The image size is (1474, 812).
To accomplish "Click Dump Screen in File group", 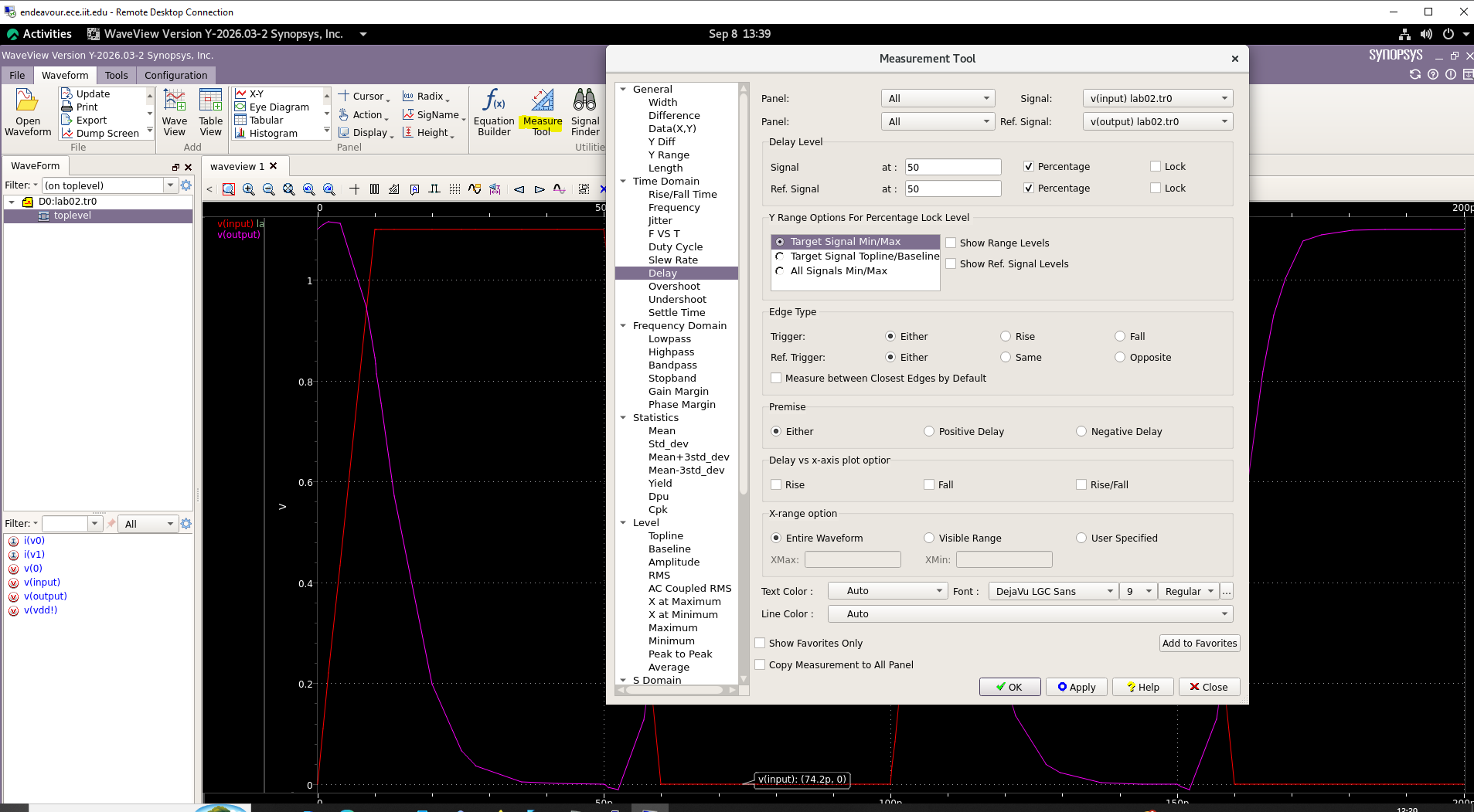I will click(x=100, y=133).
